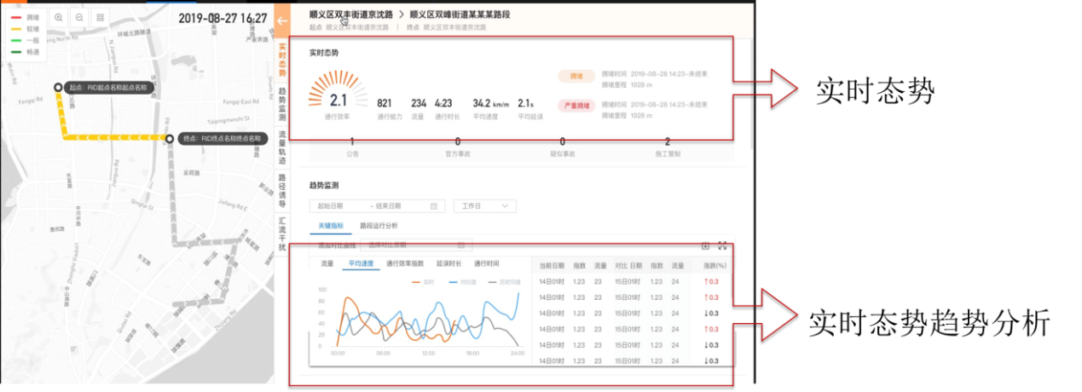1082x392 pixels.
Task: Zoom out on the map
Action: pyautogui.click(x=79, y=17)
